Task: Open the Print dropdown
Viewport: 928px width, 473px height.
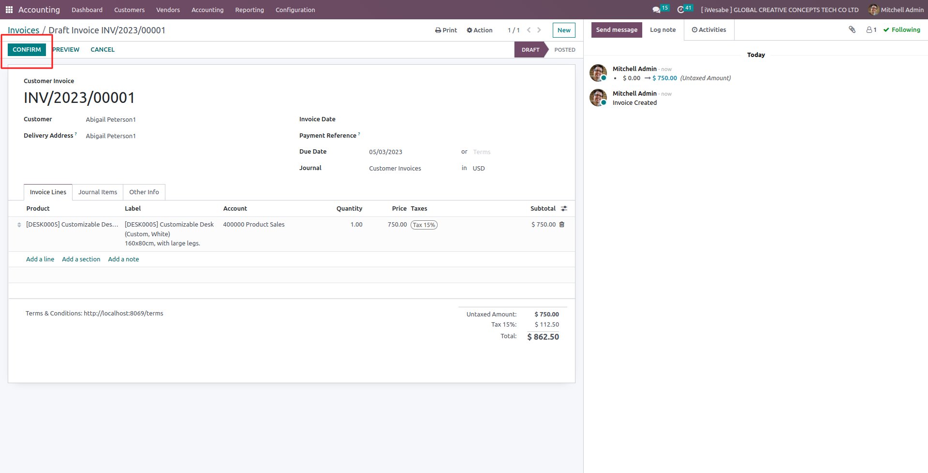Action: point(446,30)
